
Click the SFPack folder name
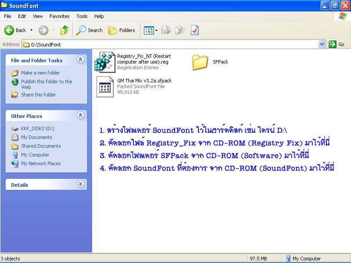[x=221, y=62]
